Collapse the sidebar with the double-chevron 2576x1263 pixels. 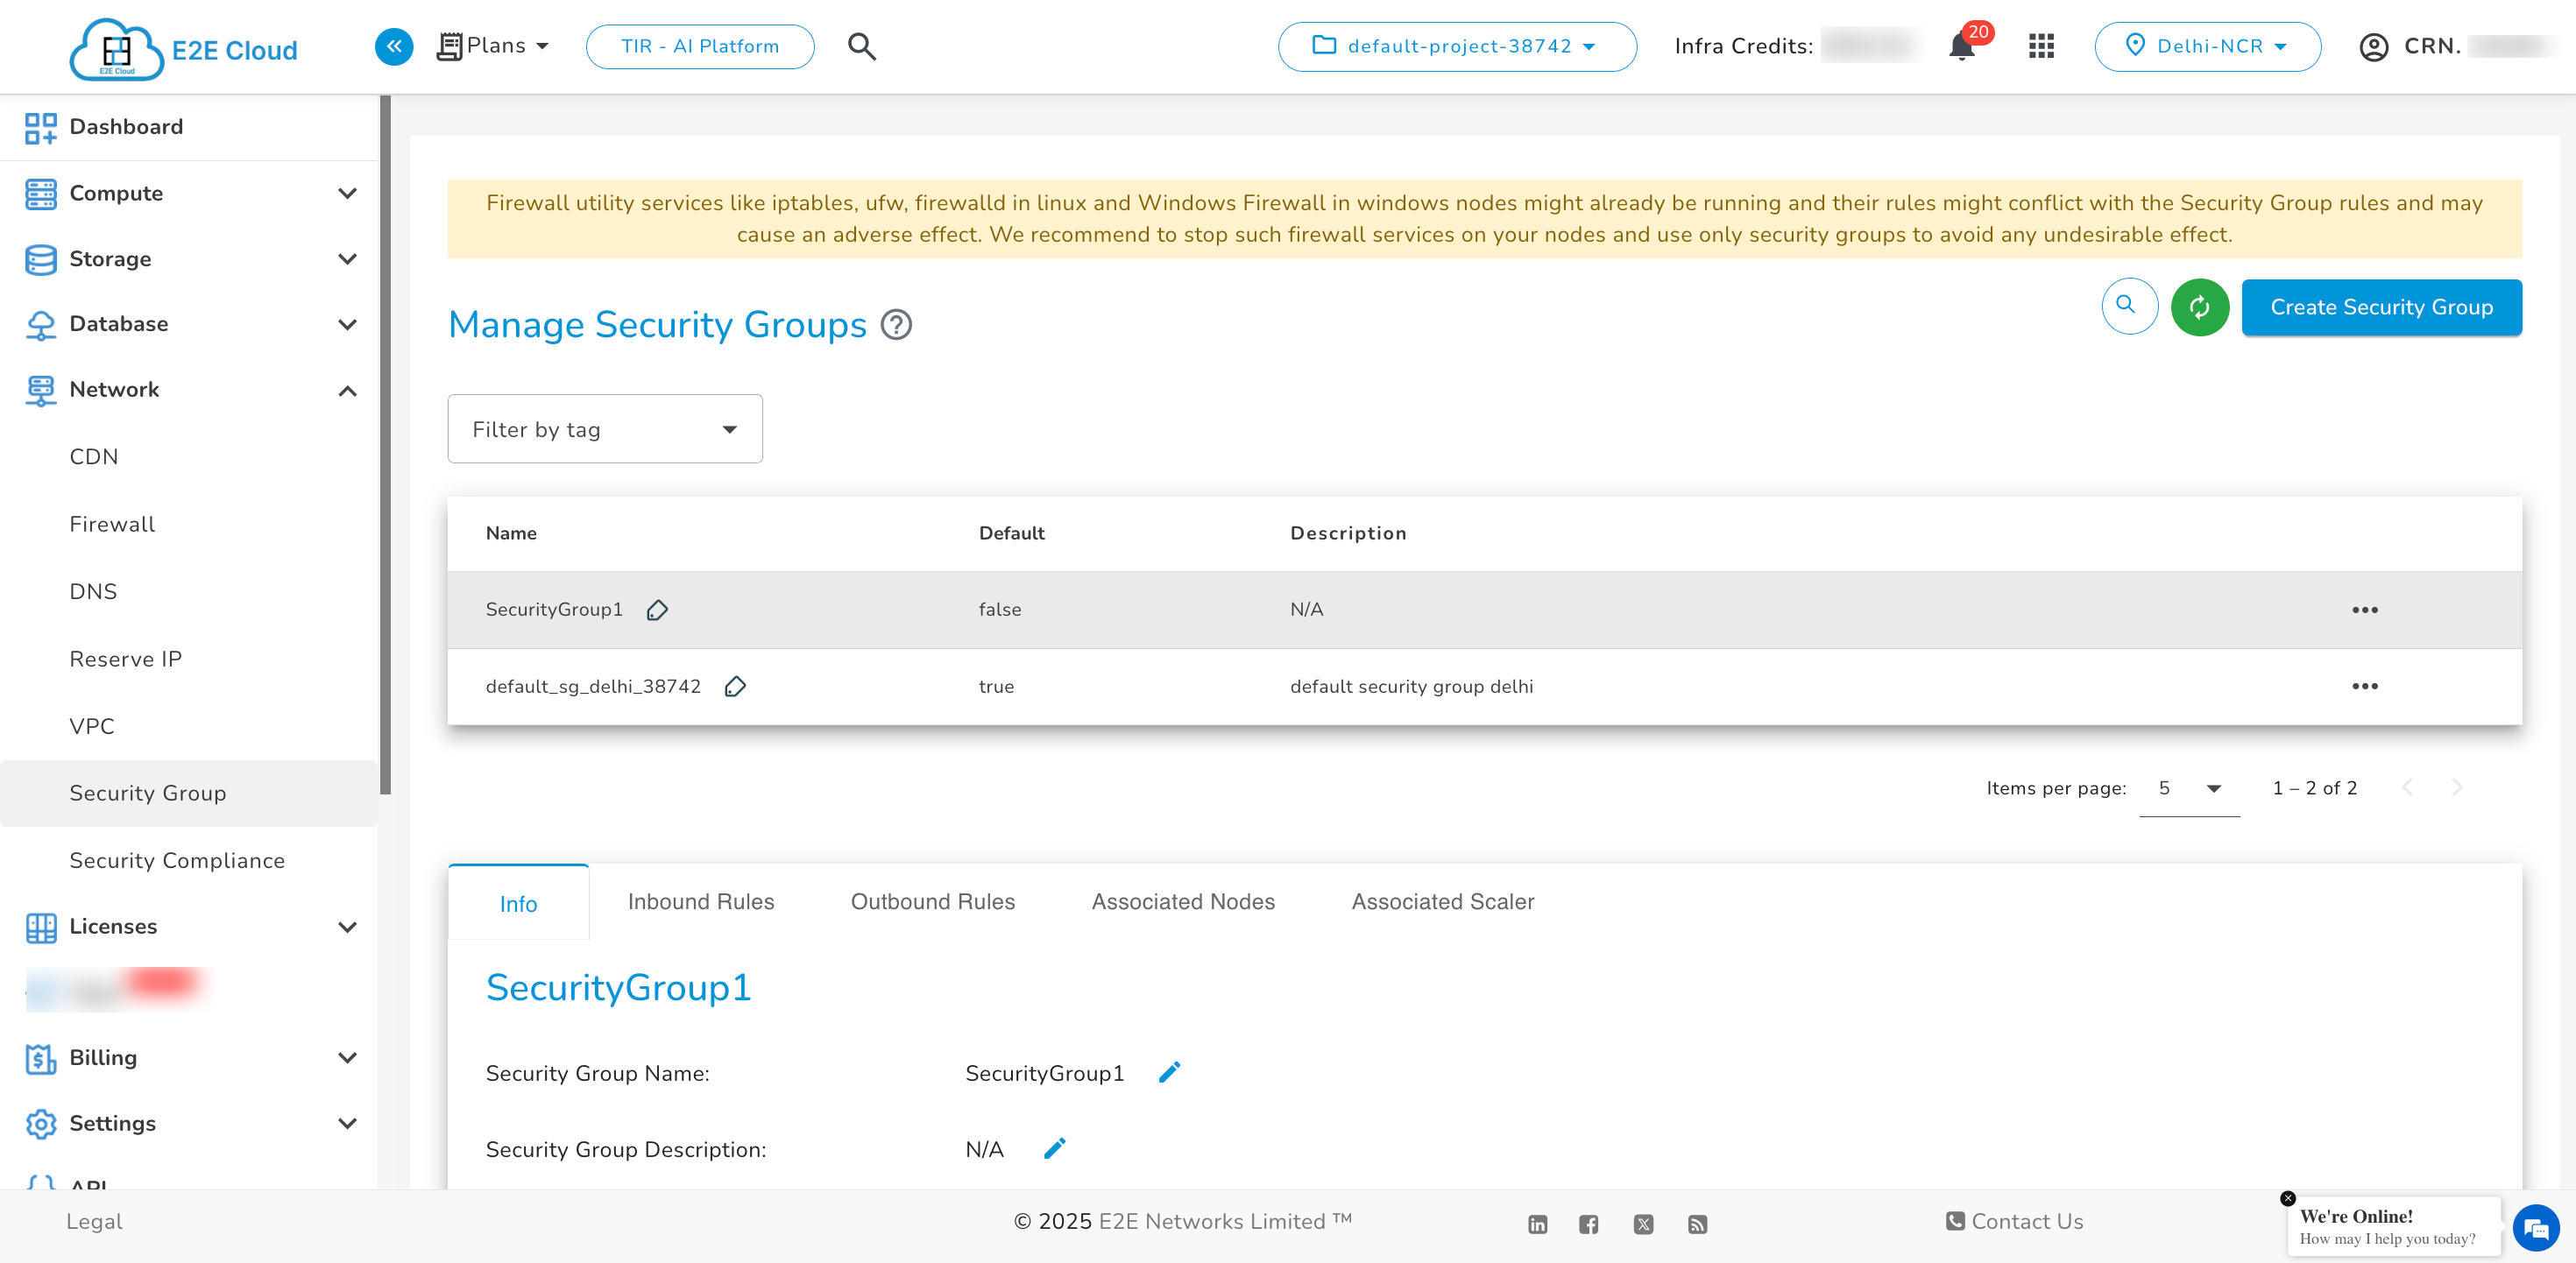394,46
